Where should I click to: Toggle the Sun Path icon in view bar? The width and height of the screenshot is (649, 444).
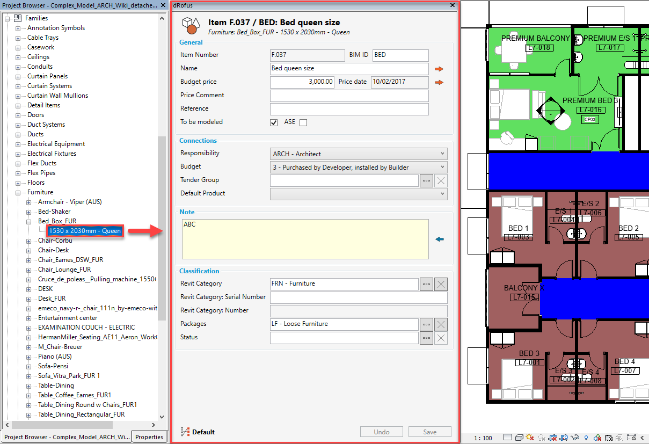click(530, 438)
